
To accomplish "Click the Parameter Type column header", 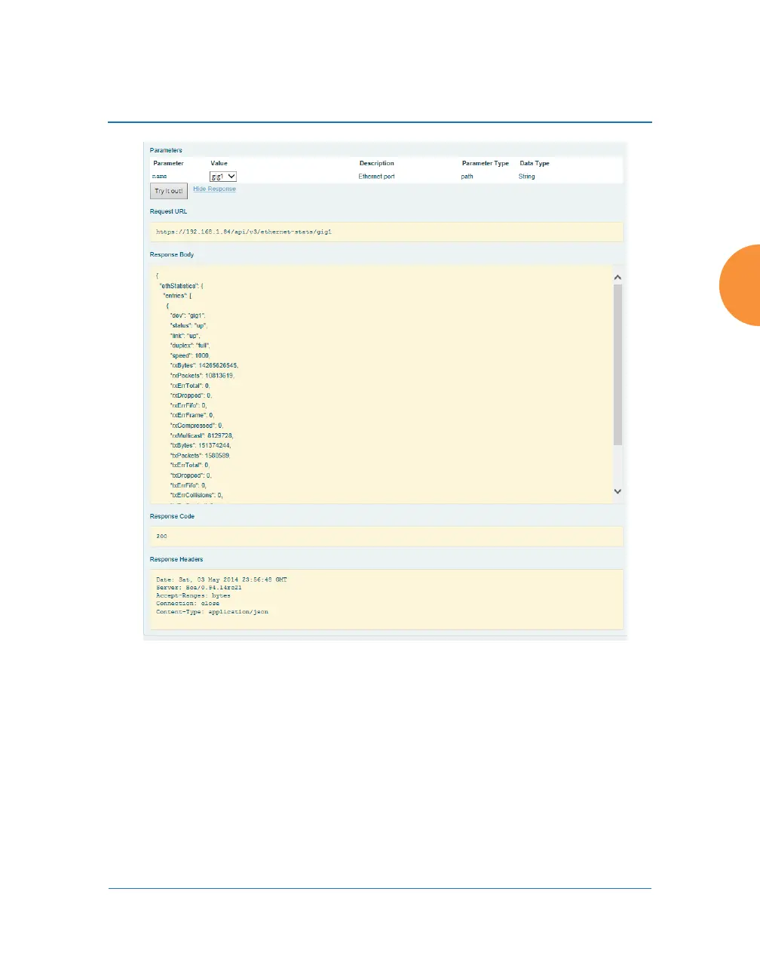I will tap(486, 164).
